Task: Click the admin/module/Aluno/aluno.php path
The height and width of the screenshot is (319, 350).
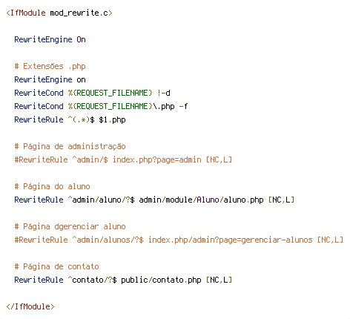Action: [201, 200]
